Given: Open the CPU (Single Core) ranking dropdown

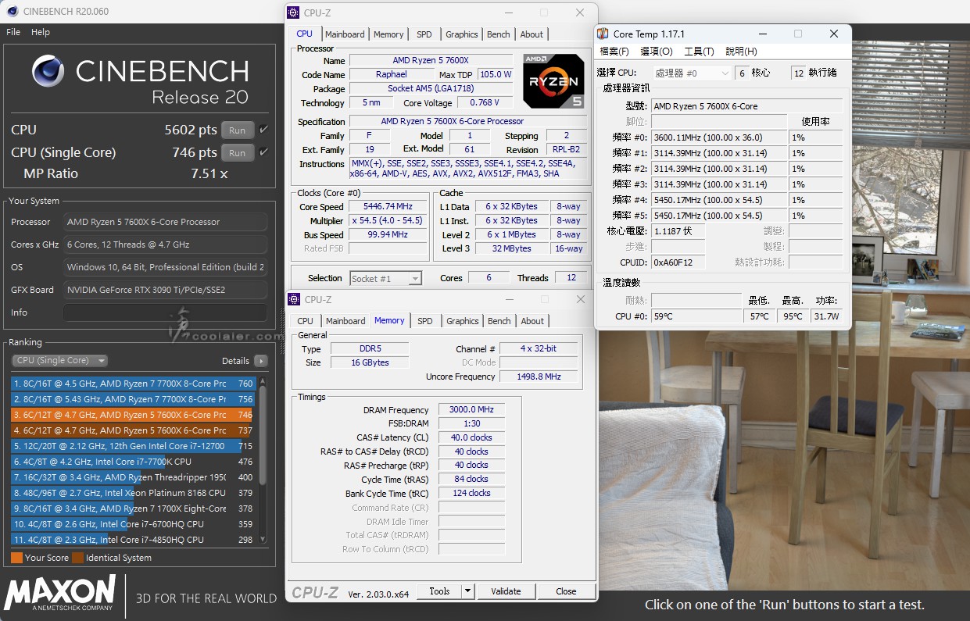Looking at the screenshot, I should pos(59,361).
